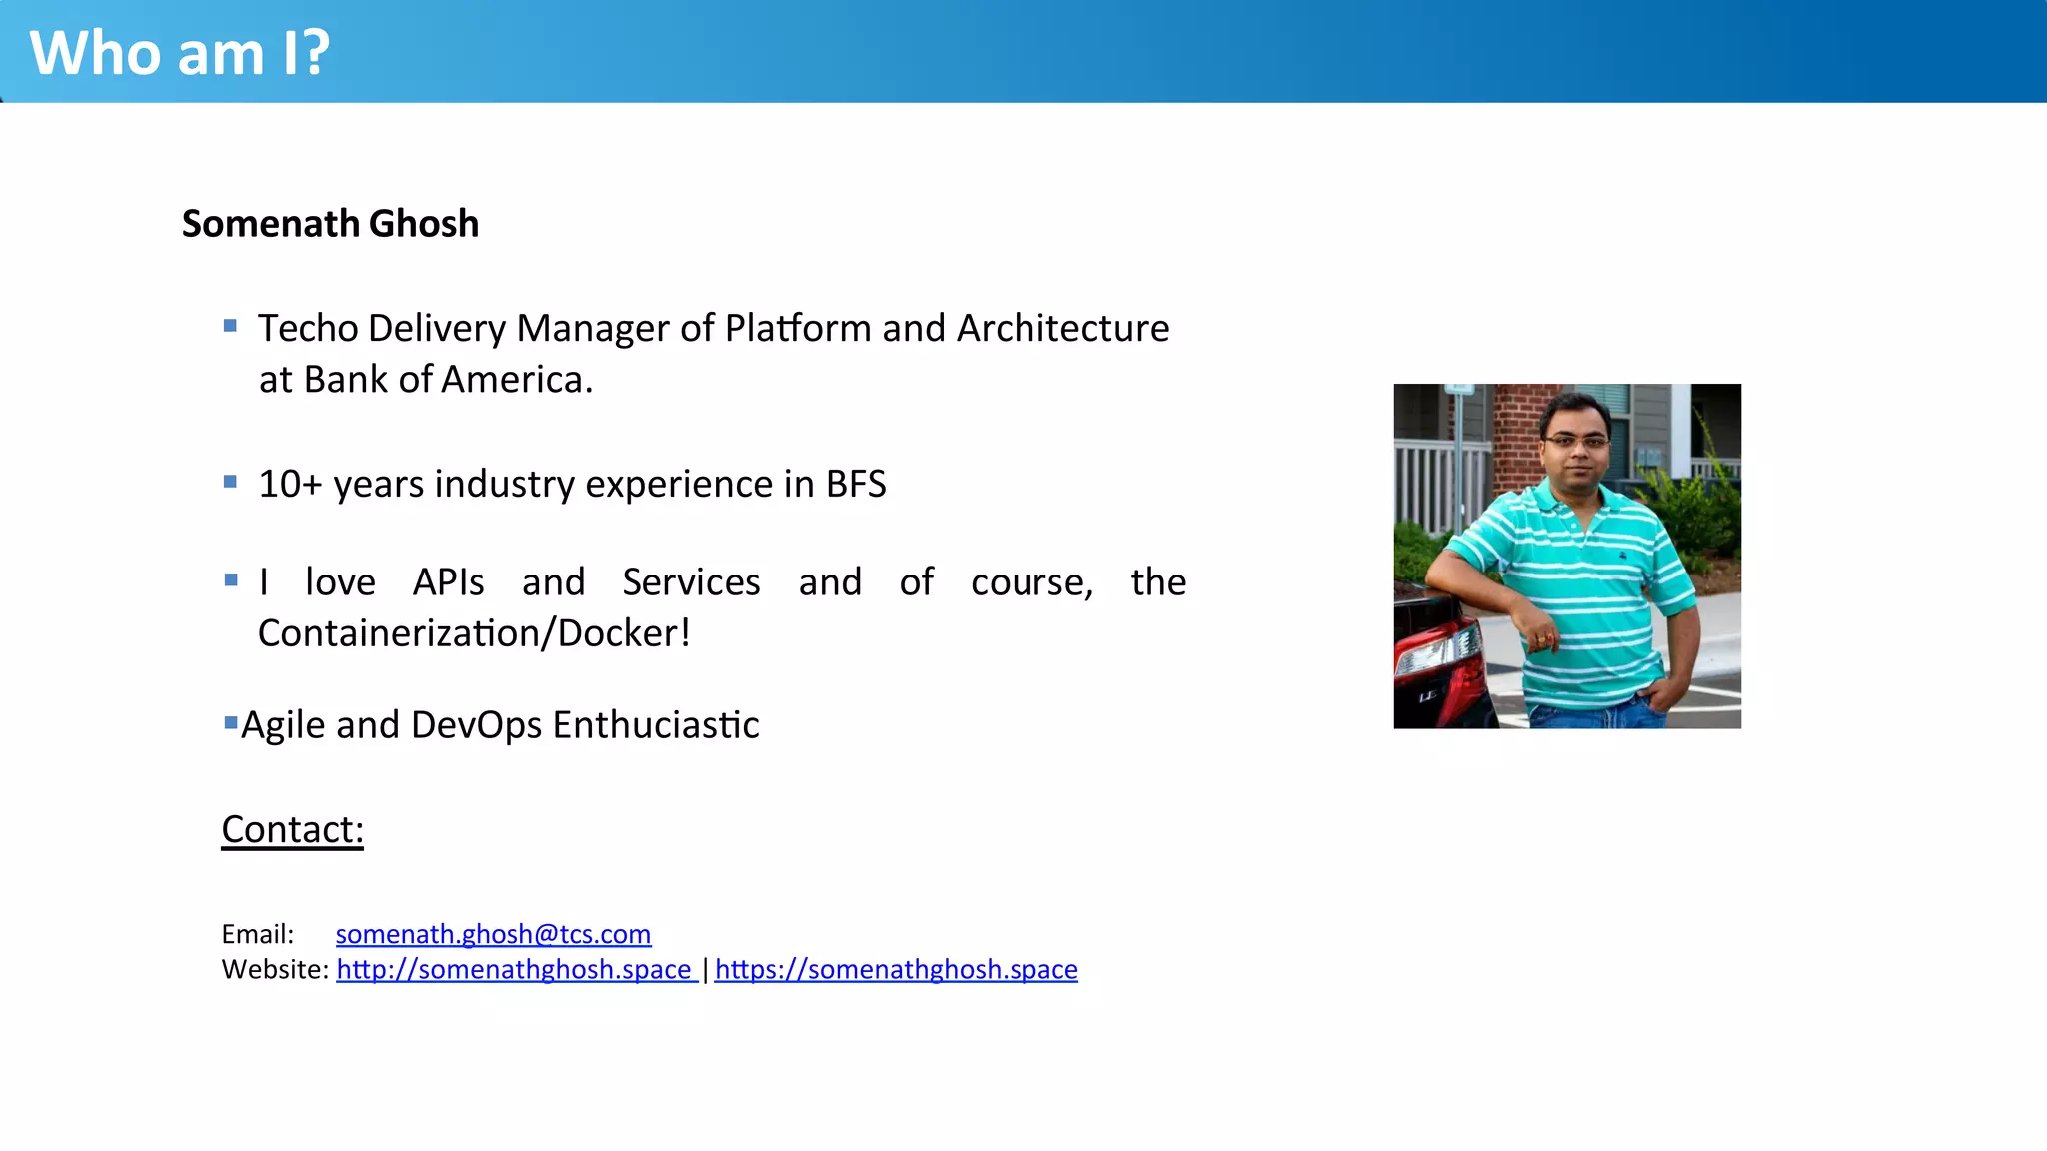
Task: Click the 'Website:' label
Action: pyautogui.click(x=275, y=969)
